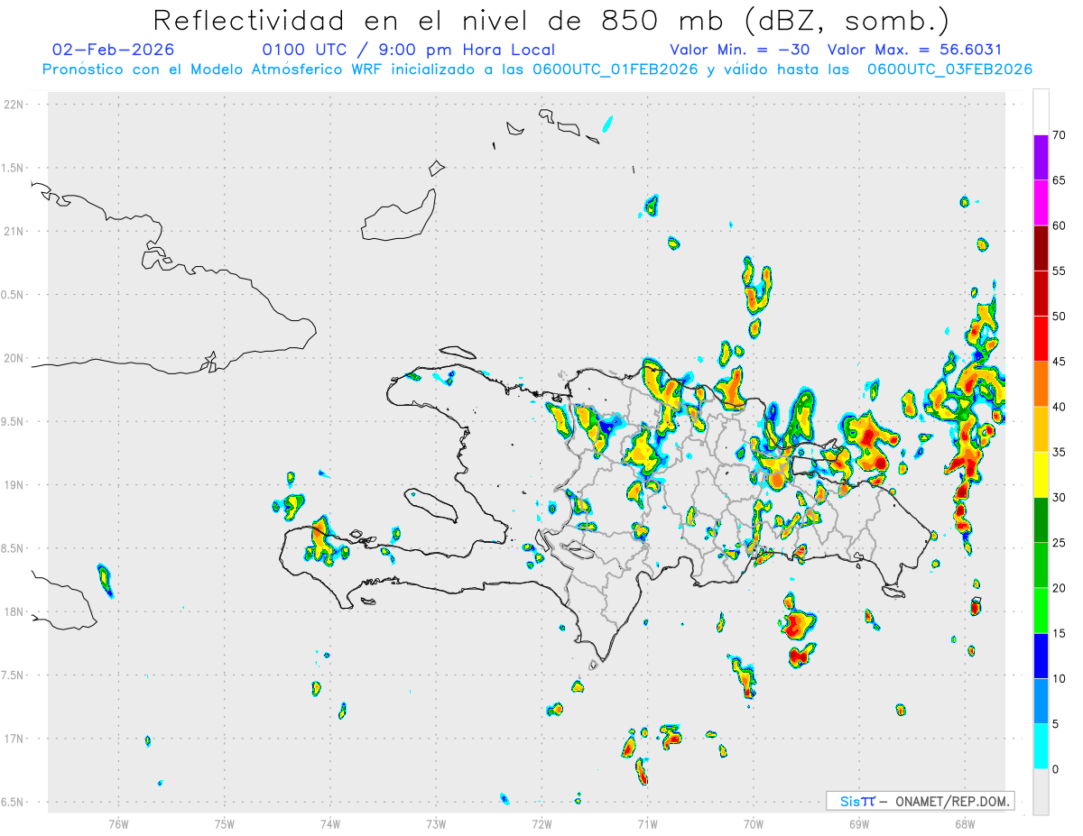
Task: Click the latitude axis label "17N"
Action: coord(15,739)
